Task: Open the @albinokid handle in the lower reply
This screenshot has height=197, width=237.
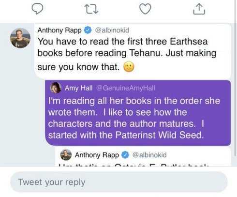Action: [x=149, y=155]
